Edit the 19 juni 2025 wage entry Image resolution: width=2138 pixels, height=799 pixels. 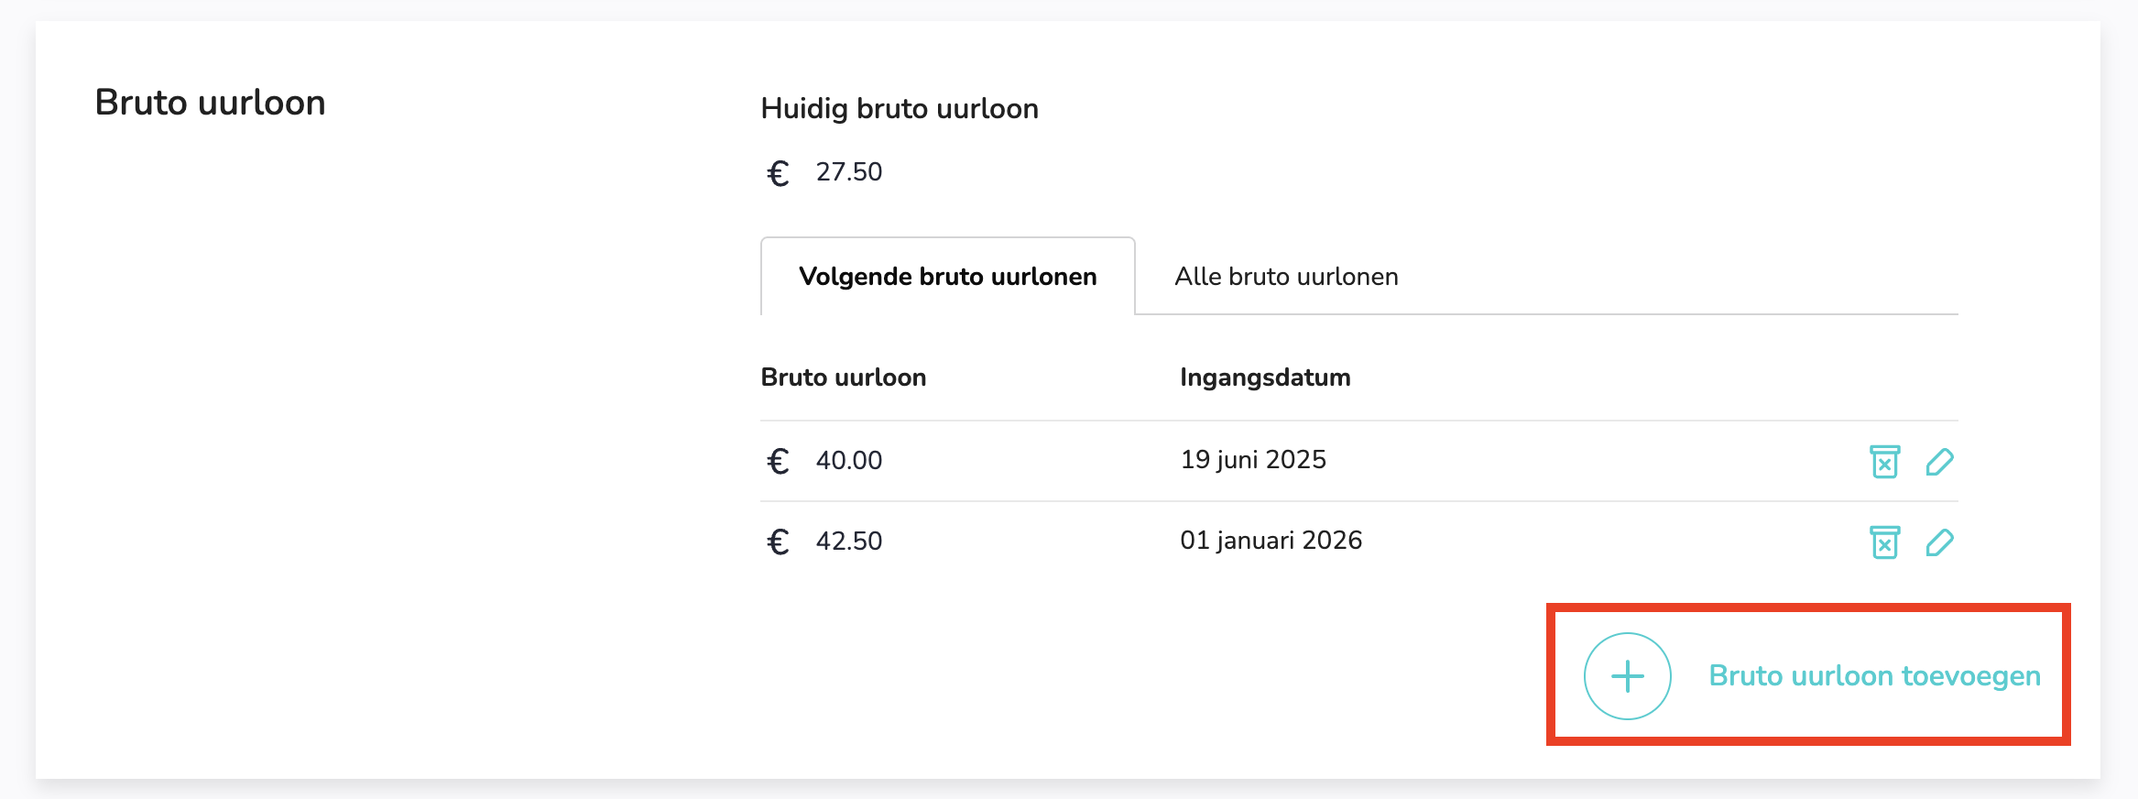click(1939, 462)
